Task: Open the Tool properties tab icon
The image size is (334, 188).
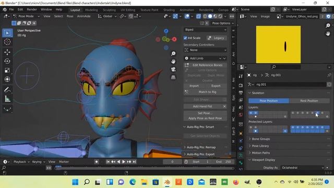Action: coord(241,76)
